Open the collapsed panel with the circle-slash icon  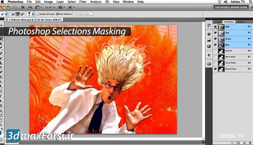(x=209, y=55)
